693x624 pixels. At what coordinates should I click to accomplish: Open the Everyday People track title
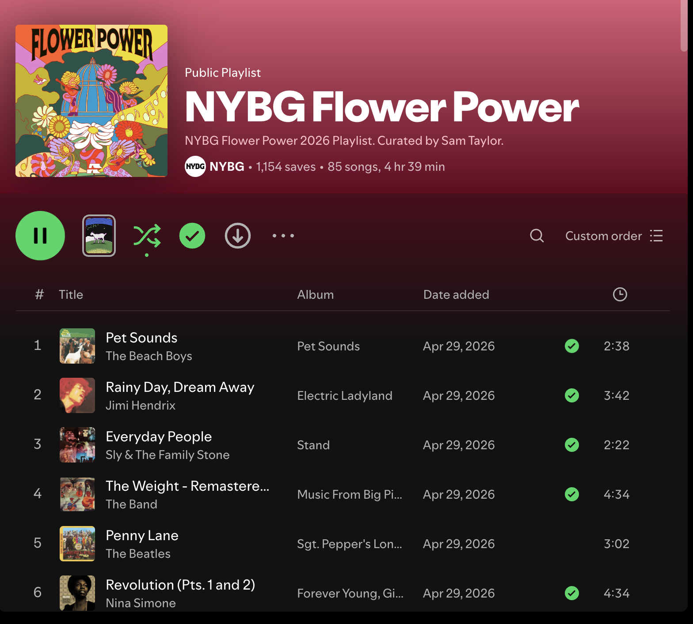(x=159, y=436)
